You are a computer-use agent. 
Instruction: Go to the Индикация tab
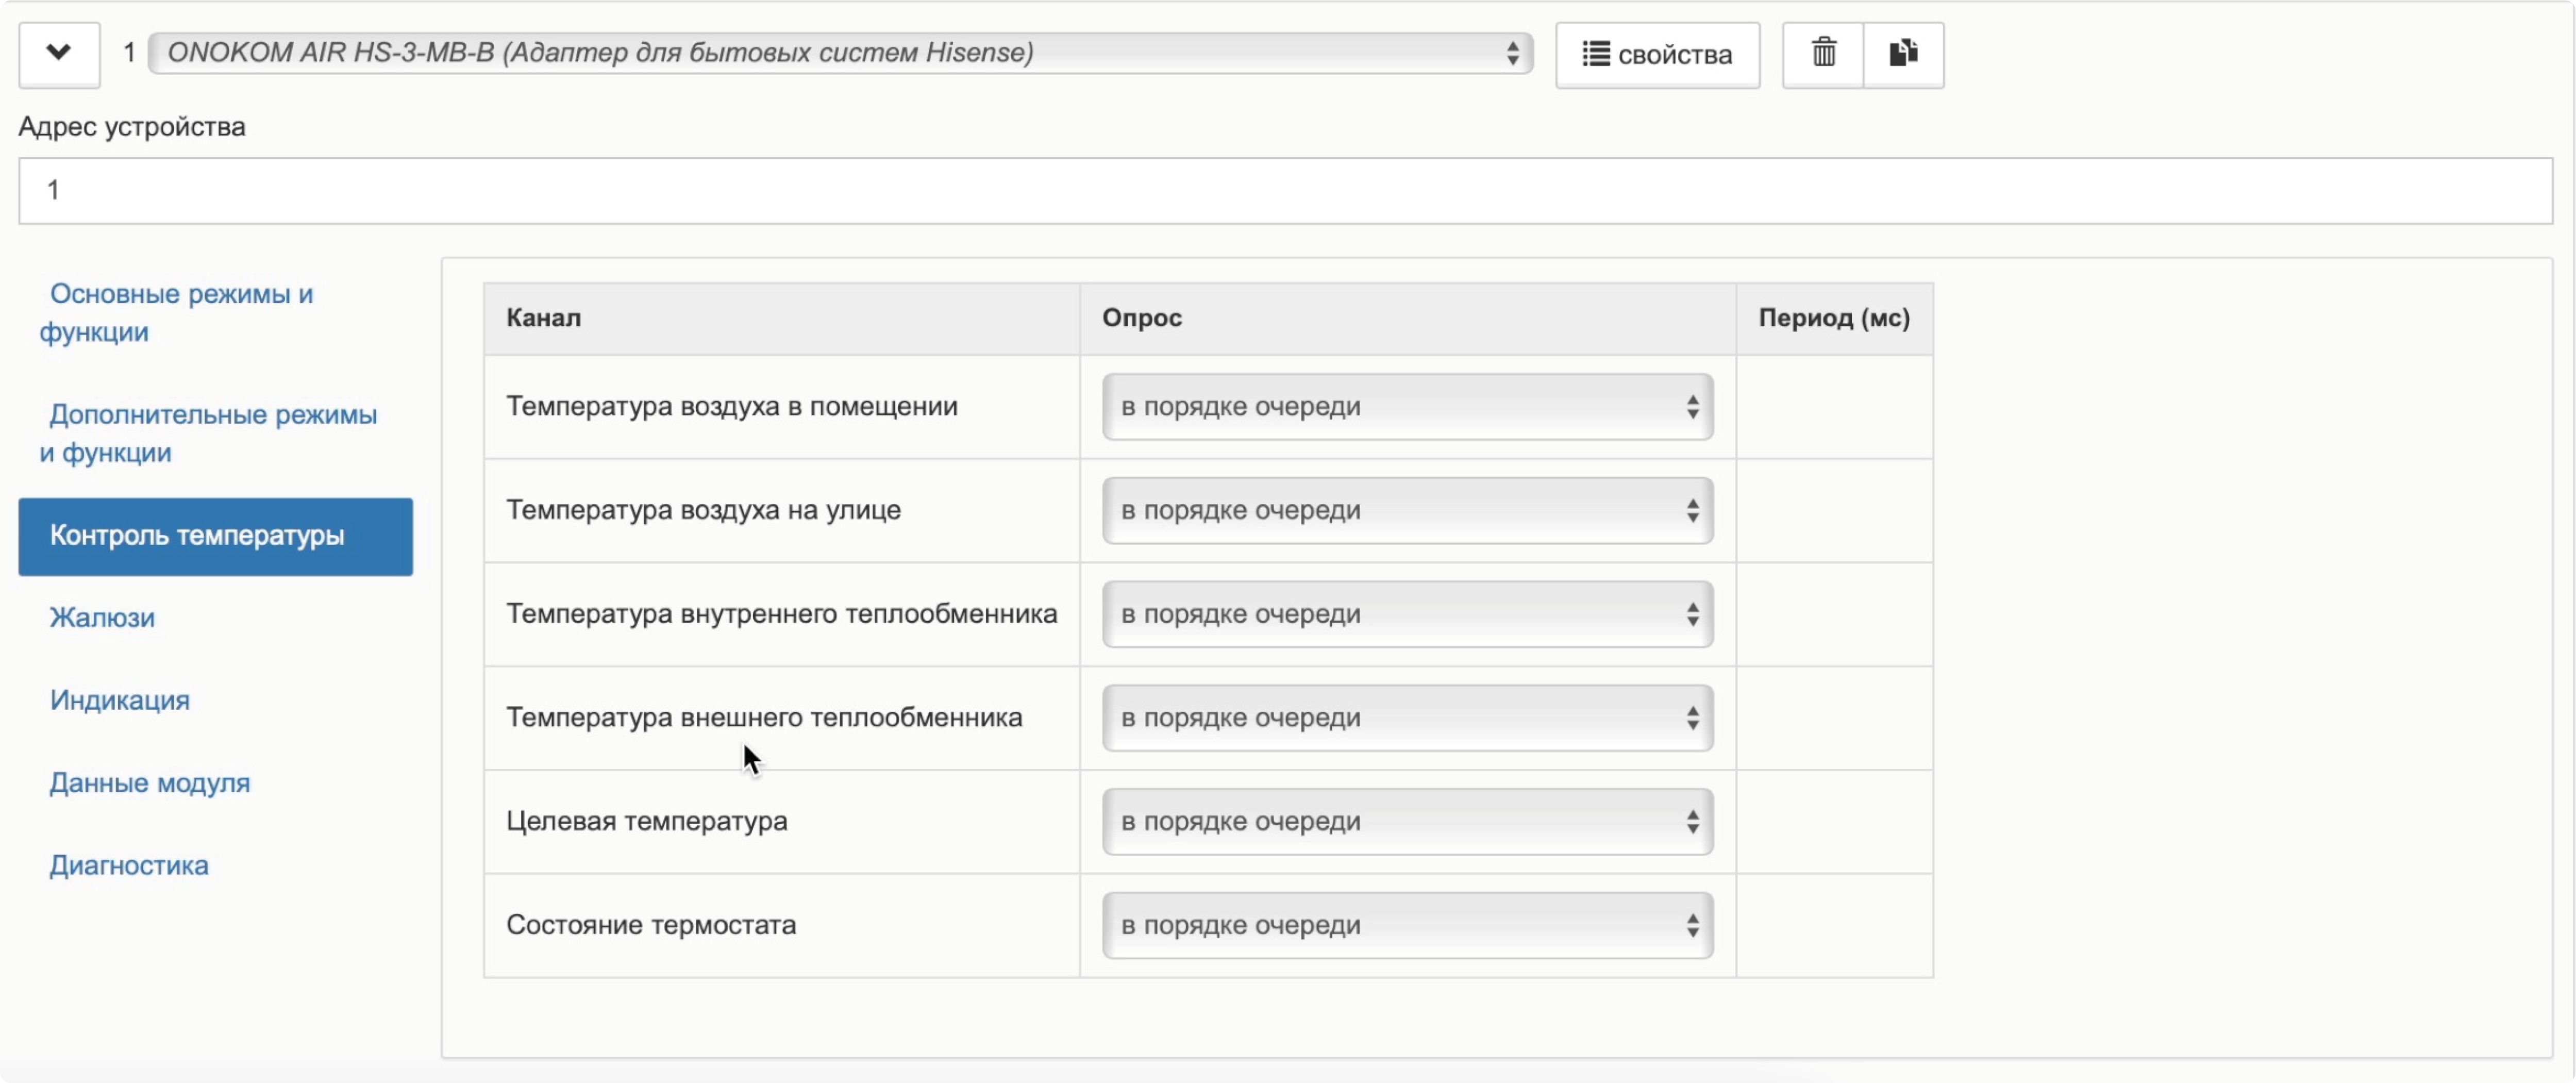click(120, 700)
